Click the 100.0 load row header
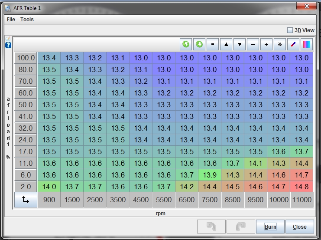This screenshot has height=240, width=321. [x=26, y=58]
